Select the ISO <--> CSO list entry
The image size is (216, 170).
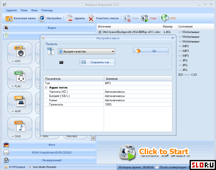coord(188,75)
